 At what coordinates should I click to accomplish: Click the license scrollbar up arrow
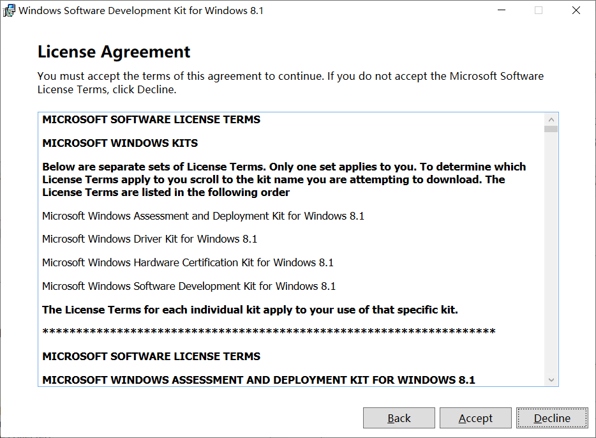pyautogui.click(x=551, y=119)
